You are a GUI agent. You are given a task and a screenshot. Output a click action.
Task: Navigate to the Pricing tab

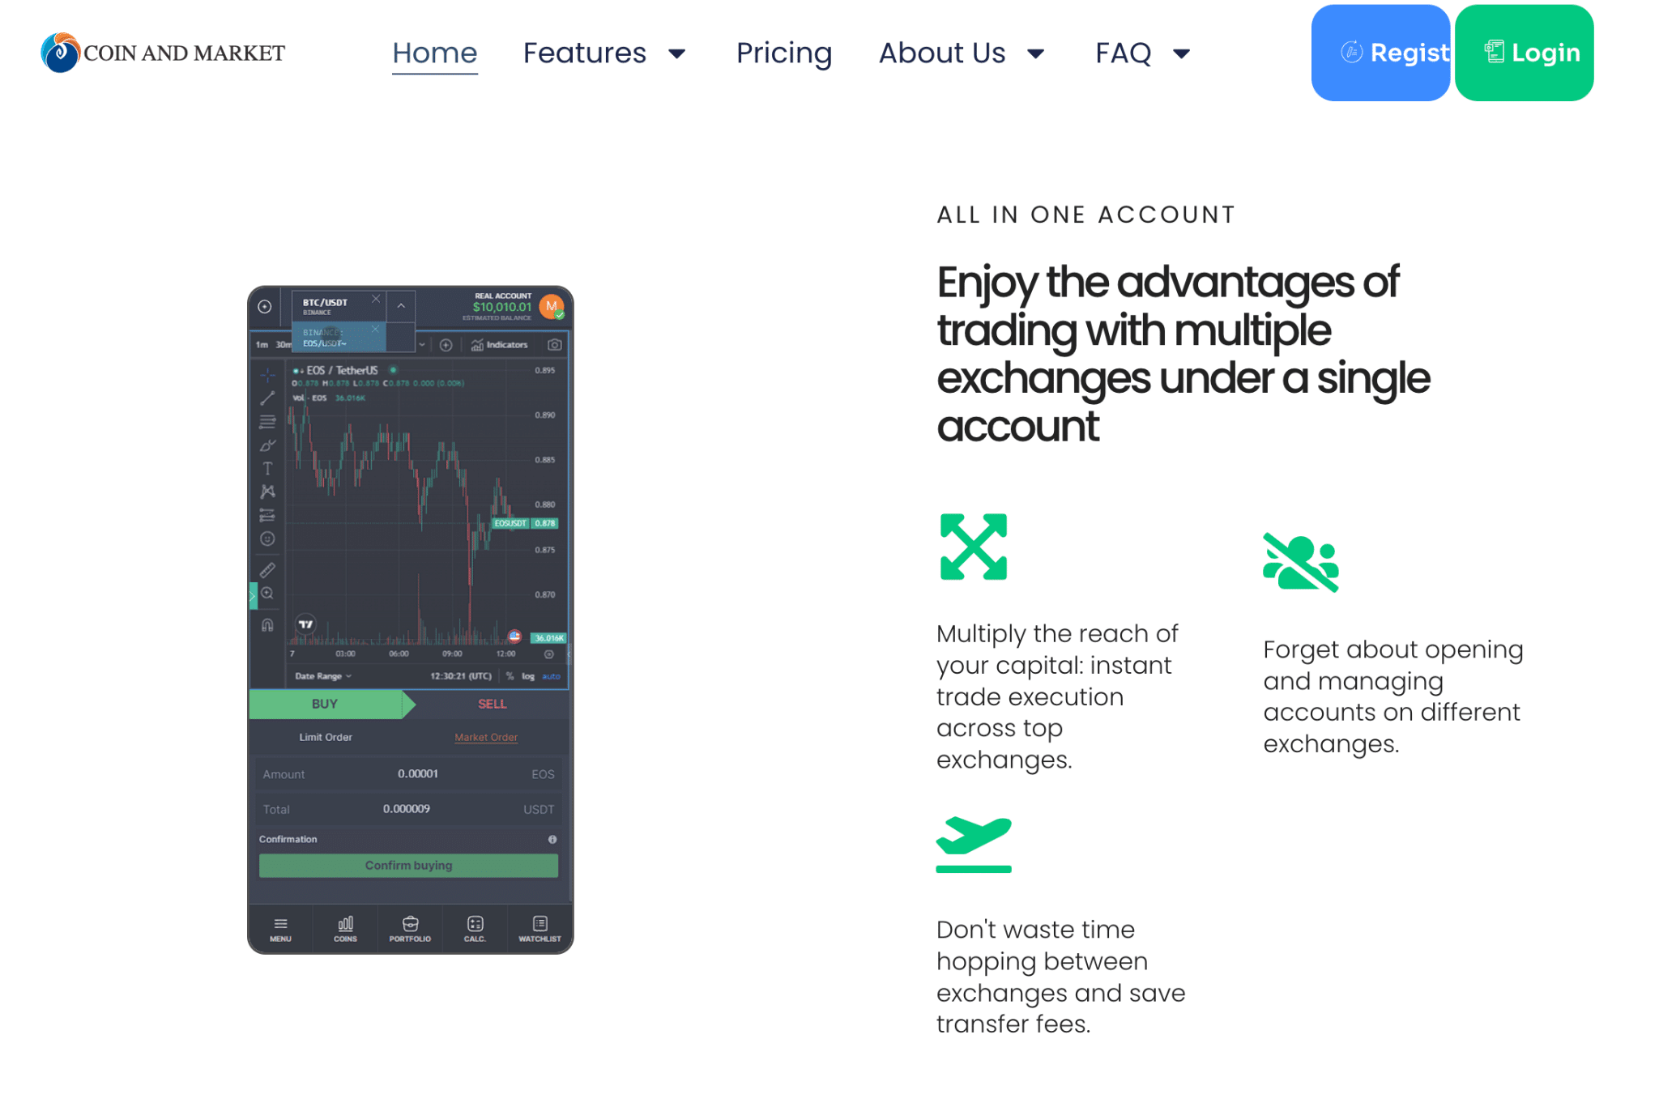click(783, 52)
